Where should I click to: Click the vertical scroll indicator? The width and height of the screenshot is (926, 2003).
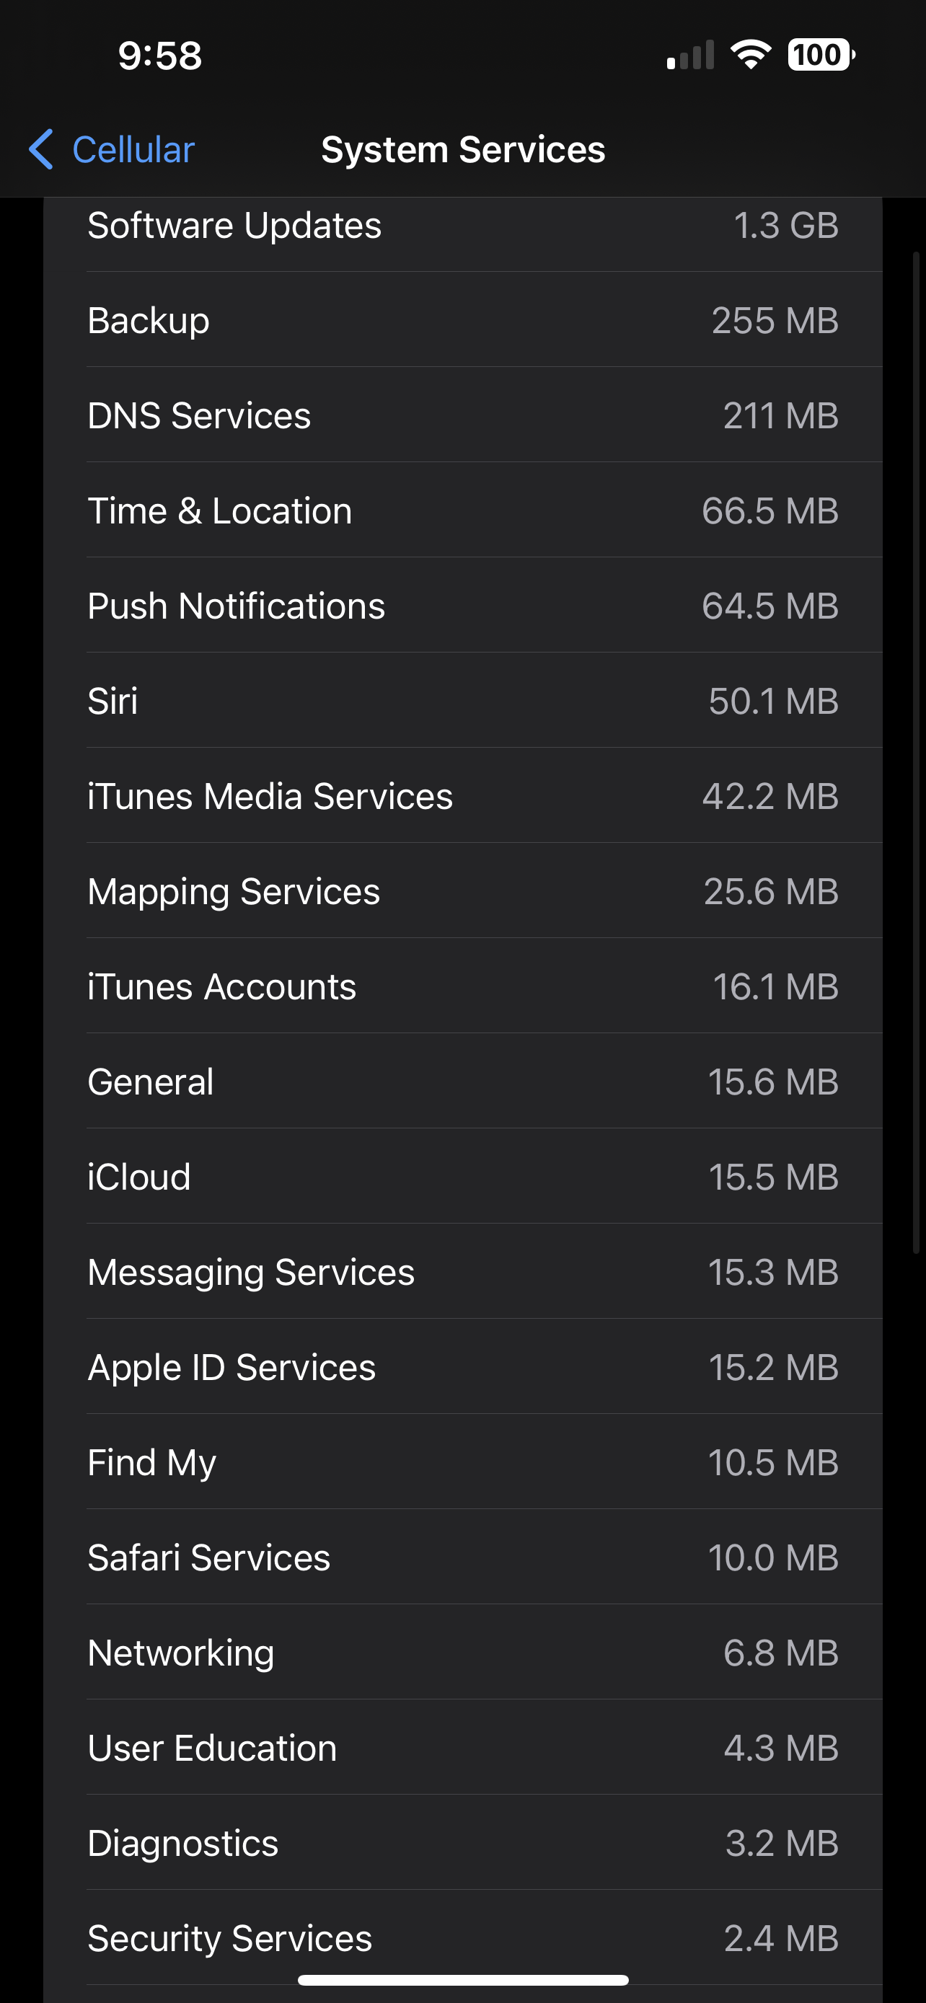coord(917,752)
